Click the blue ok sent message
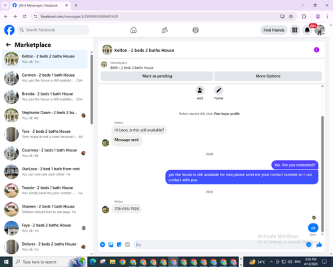333x267 pixels. [313, 228]
